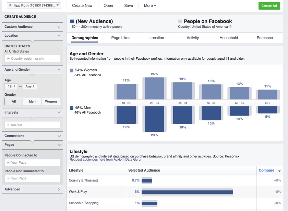
Task: Click the women 25 - 34 bar showing 24%
Action: point(154,89)
